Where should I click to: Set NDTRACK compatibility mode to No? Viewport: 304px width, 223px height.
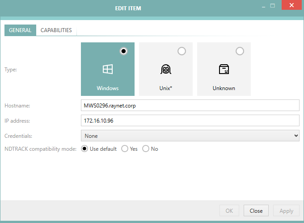[x=146, y=149]
